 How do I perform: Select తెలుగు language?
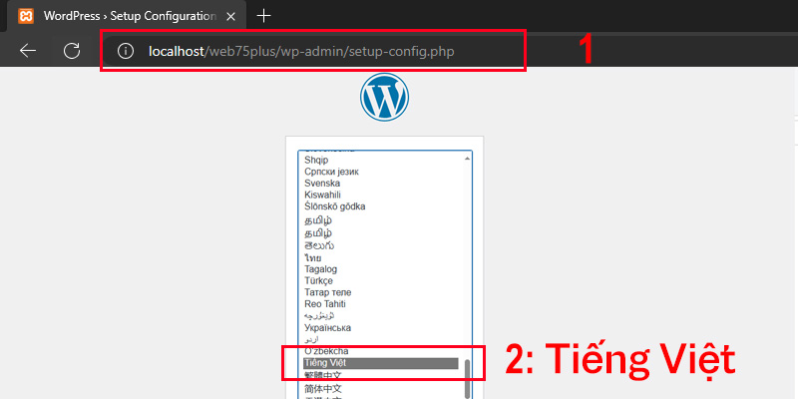point(319,245)
